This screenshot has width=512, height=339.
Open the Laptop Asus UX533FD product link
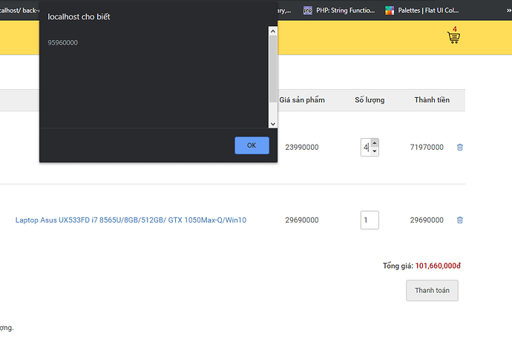pyautogui.click(x=131, y=220)
